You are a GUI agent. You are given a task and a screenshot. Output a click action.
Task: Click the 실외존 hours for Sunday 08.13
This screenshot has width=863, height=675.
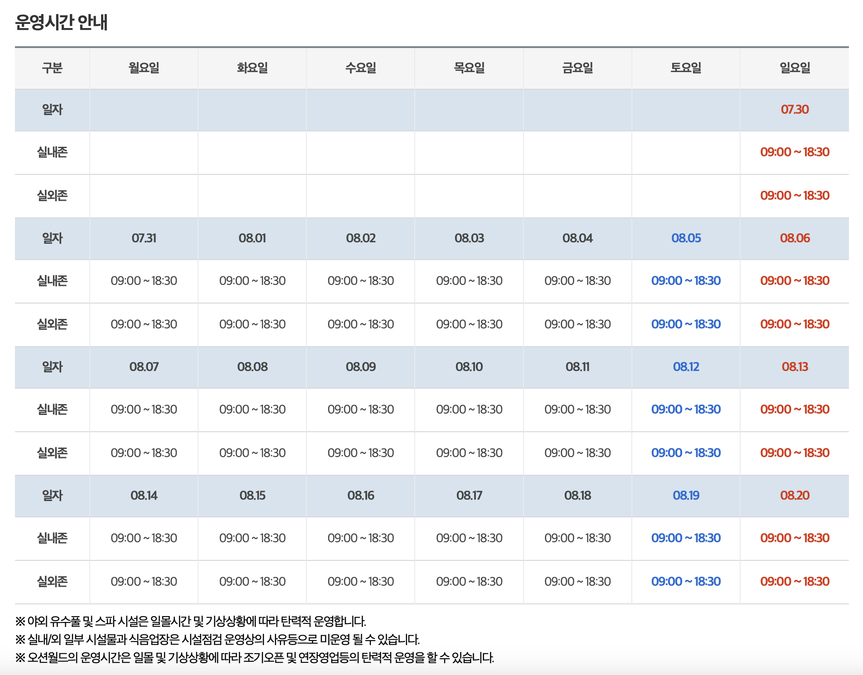click(795, 453)
